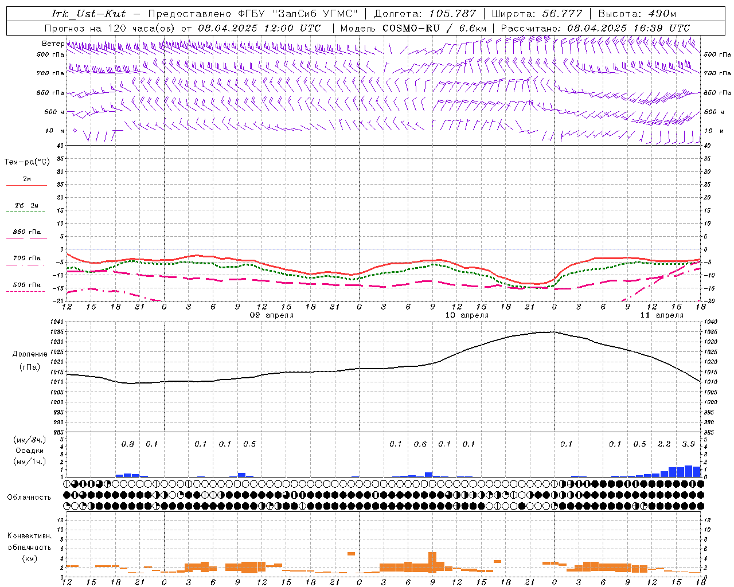The height and width of the screenshot is (587, 734).
Task: Click the Рассчитано: 08.04.2025 16:39 UTC text
Action: pos(595,28)
